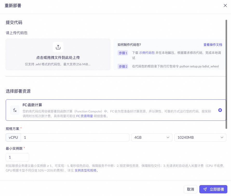Click the 请上传代码包 label

click(17, 33)
